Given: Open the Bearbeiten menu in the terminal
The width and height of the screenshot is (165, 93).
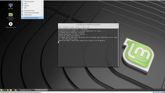Looking at the screenshot, I should 66,27.
